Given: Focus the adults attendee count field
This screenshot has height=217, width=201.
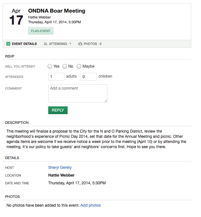Looking at the screenshot, I should click(x=56, y=77).
